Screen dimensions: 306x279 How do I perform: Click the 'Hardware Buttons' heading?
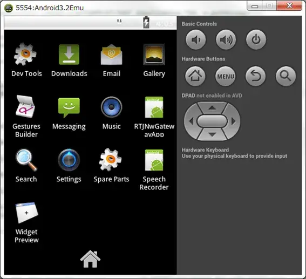pos(203,59)
